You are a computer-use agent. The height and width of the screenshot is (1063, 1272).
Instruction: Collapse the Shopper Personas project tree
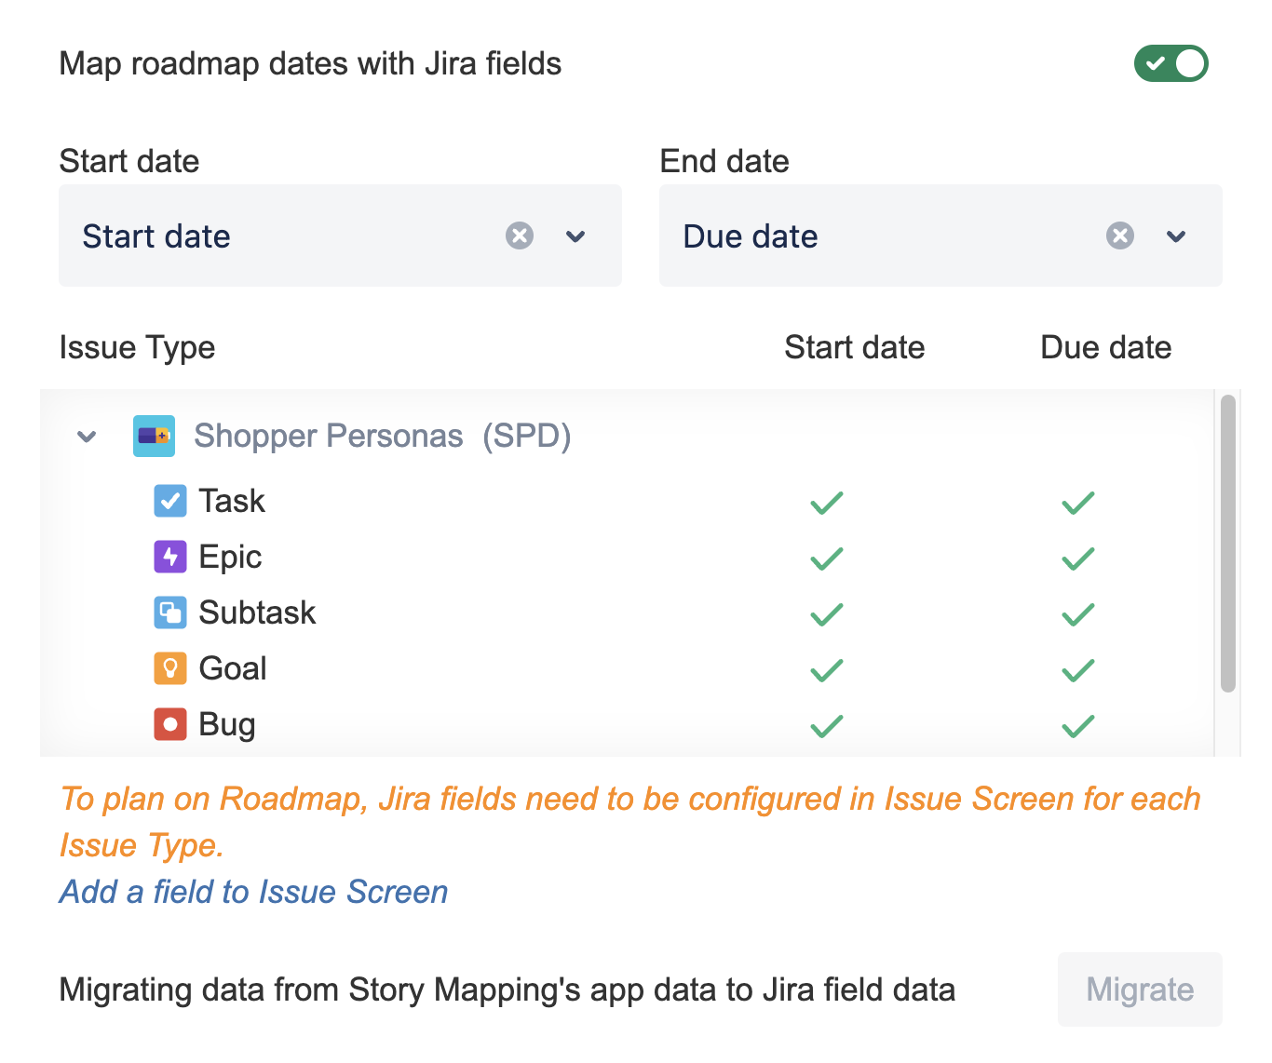point(87,437)
